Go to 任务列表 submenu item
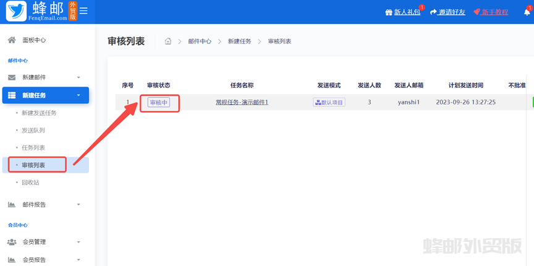 [33, 148]
